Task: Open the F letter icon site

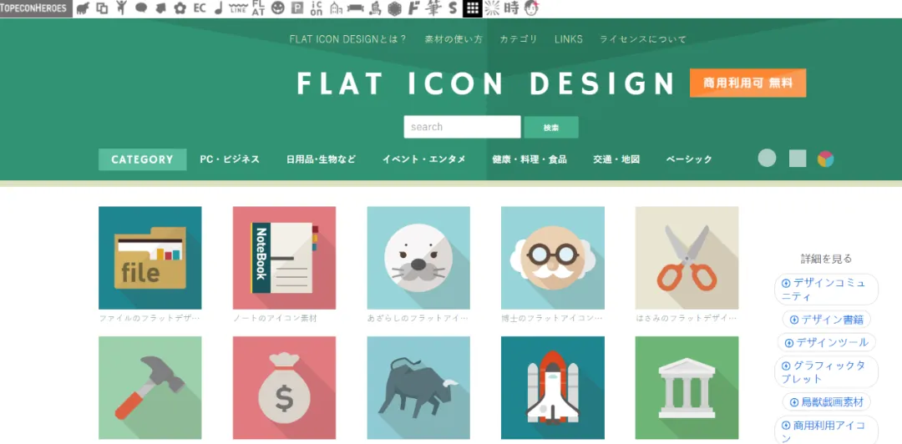Action: coord(413,8)
